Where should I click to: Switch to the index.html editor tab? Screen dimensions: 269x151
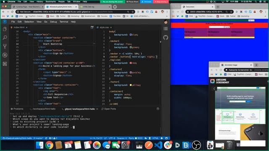[19, 27]
